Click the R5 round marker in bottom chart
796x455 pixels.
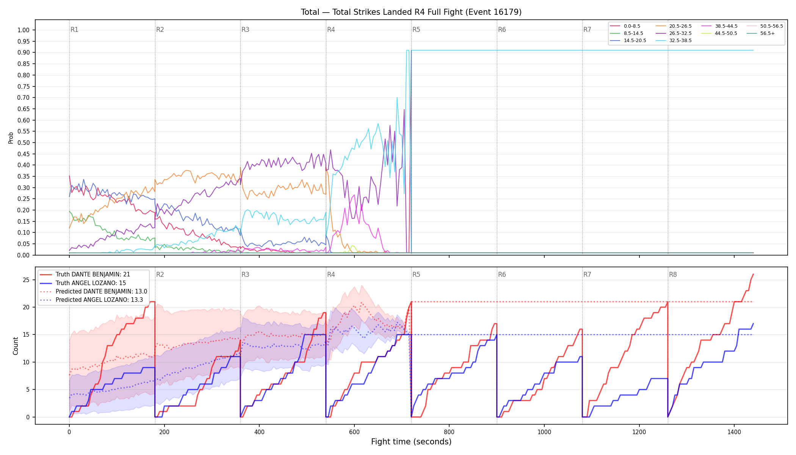416,275
